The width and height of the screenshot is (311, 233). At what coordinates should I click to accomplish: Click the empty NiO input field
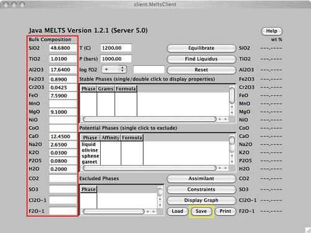(x=63, y=120)
